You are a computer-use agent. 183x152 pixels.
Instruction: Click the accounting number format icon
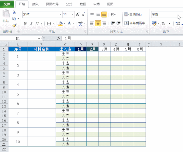[154, 23]
